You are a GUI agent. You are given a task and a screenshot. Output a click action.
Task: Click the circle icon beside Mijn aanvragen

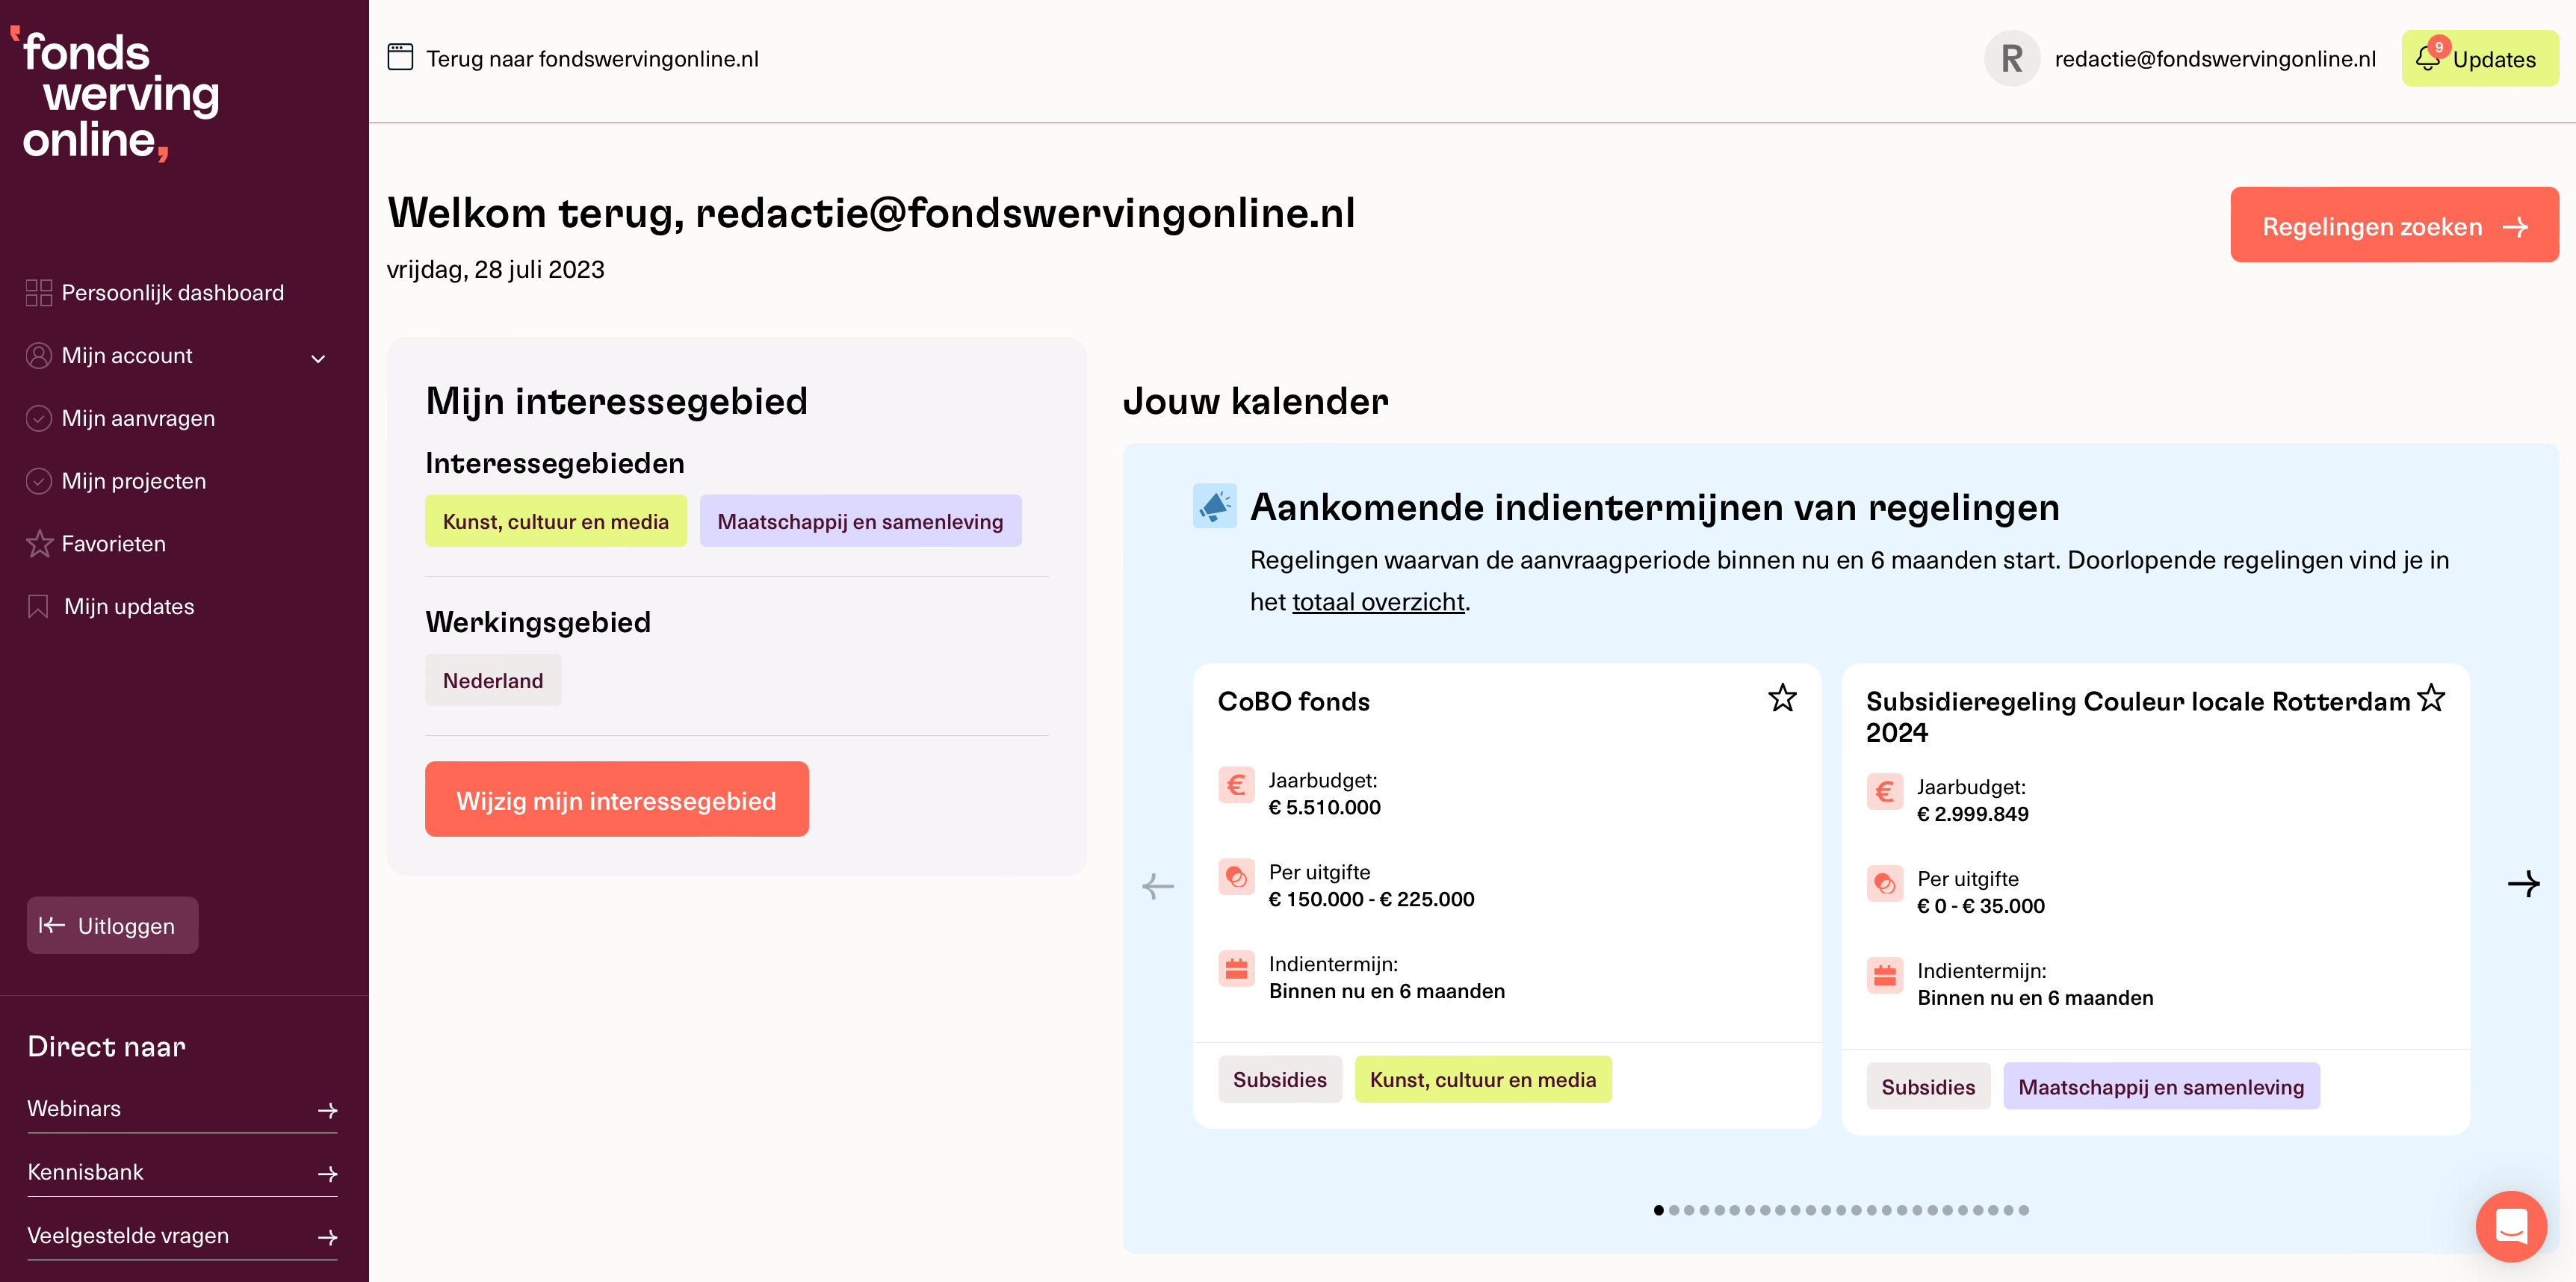pos(39,418)
